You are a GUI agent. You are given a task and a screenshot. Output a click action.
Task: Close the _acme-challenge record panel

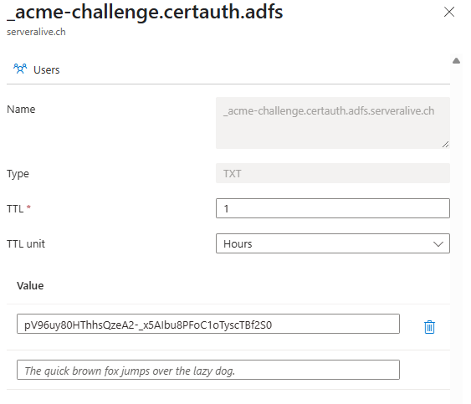pos(448,12)
